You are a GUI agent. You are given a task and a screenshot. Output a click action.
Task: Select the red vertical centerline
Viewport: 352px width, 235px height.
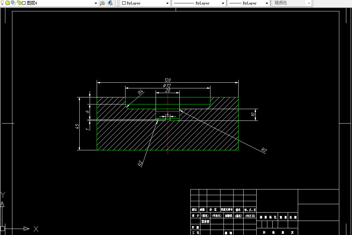168,124
